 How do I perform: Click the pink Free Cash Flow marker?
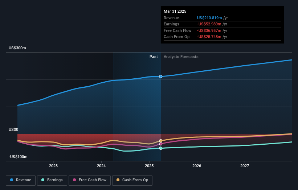pos(161,144)
